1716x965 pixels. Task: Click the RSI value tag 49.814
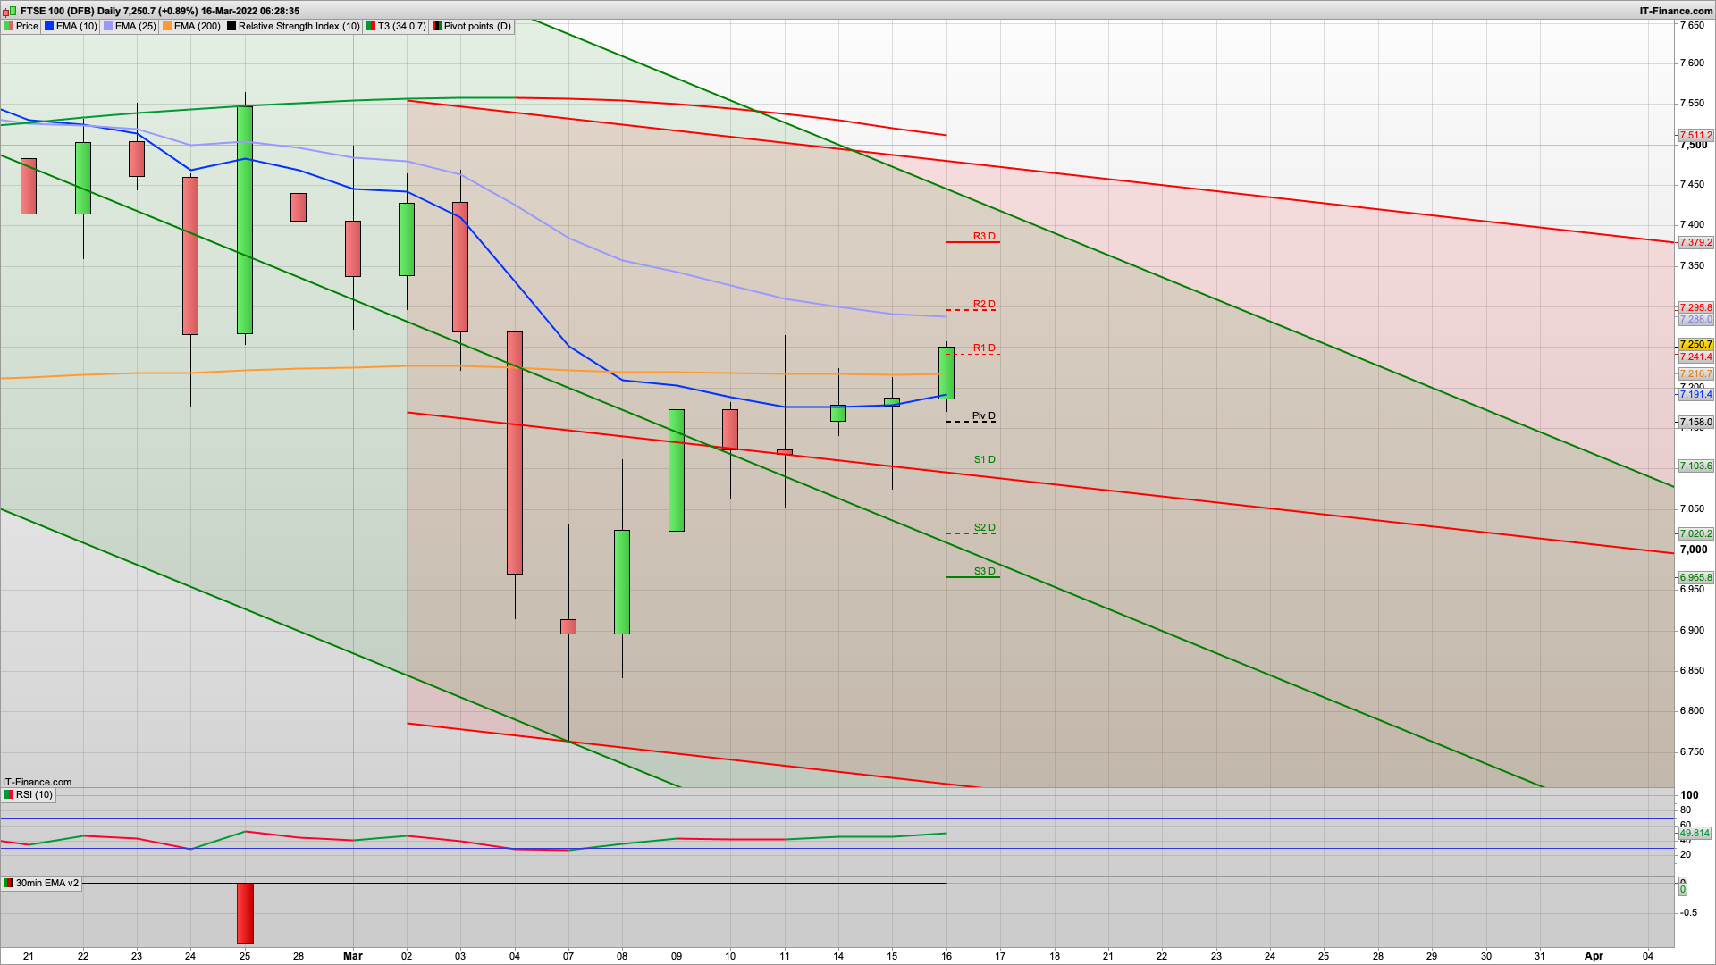pyautogui.click(x=1695, y=834)
